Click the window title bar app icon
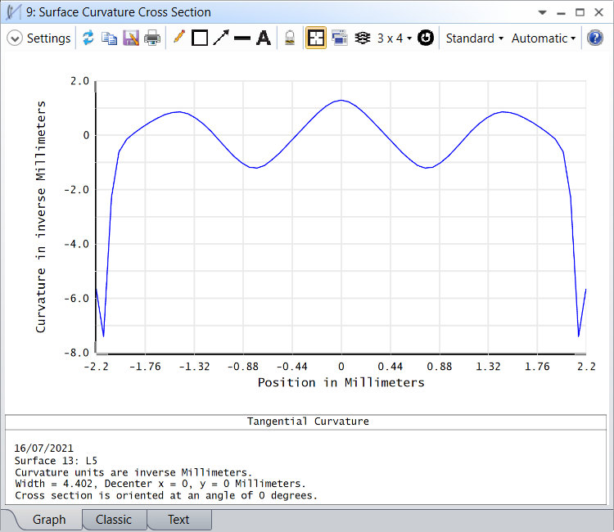Viewport: 614px width, 532px height. (x=13, y=12)
